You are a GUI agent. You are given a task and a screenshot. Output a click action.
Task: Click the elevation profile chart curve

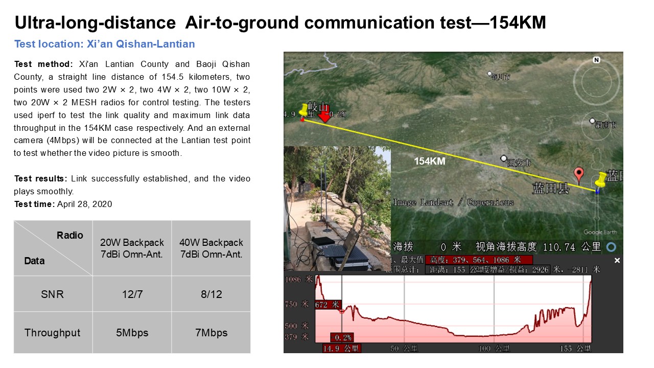(453, 309)
